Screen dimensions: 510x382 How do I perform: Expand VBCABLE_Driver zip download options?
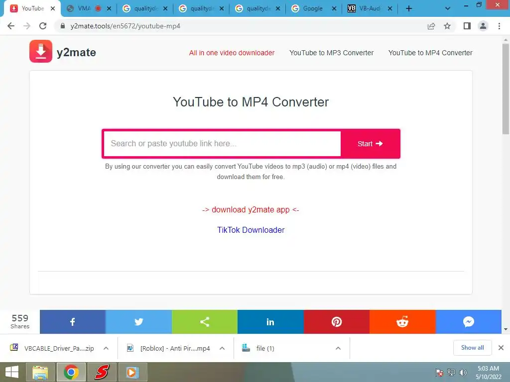click(x=106, y=348)
